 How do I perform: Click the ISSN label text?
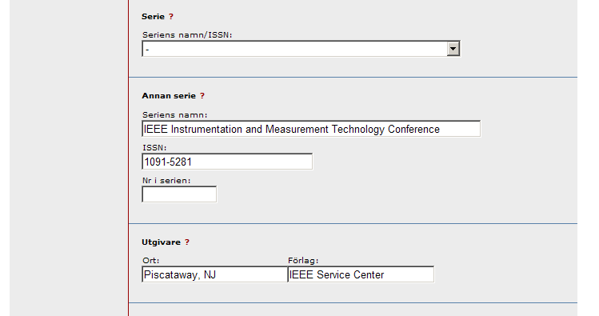pyautogui.click(x=154, y=147)
